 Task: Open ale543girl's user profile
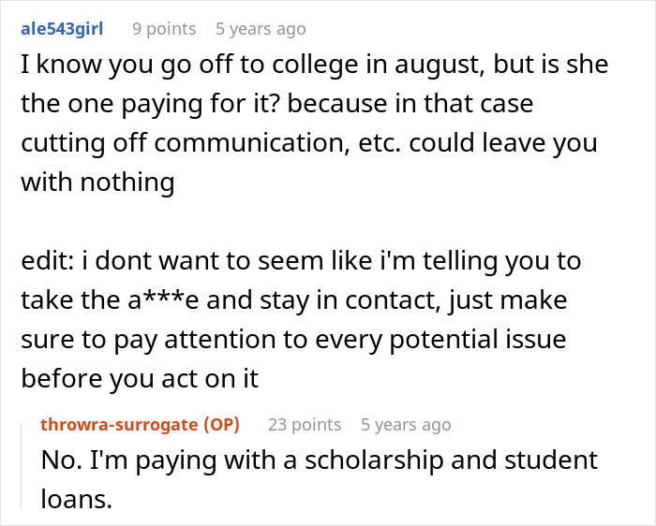61,29
